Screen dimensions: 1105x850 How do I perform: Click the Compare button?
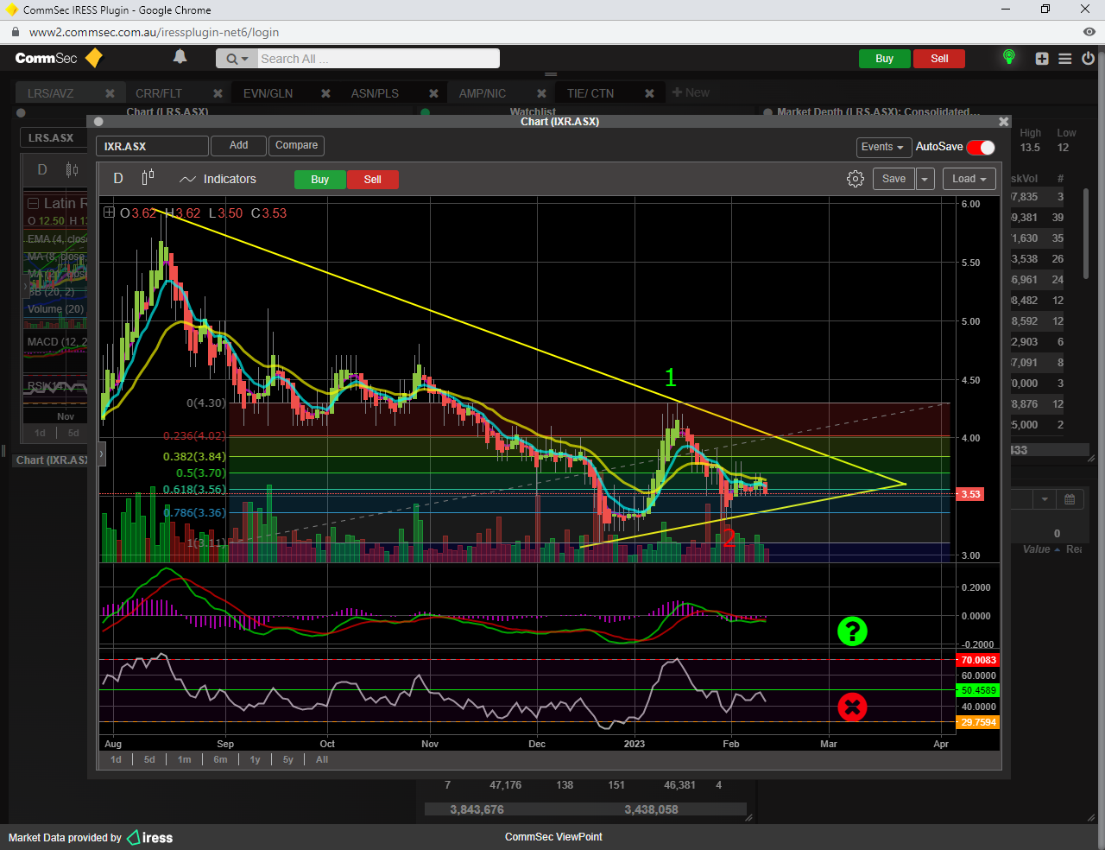[x=296, y=145]
